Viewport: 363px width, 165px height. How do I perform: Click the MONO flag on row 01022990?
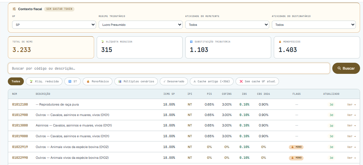coord(296,158)
